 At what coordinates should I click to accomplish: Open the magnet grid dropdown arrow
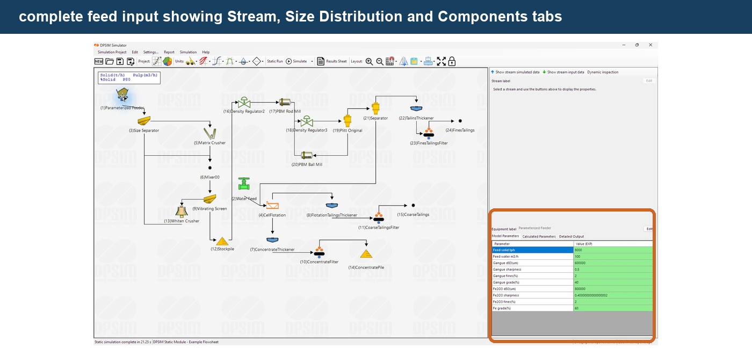coord(396,62)
